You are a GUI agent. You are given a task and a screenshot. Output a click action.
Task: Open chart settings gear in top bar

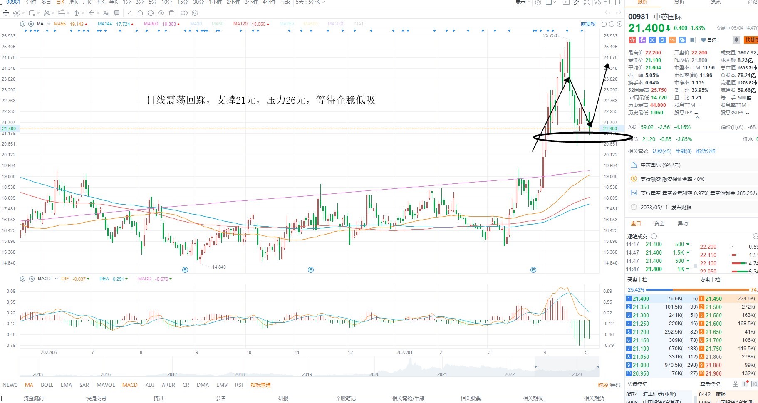pyautogui.click(x=538, y=2)
